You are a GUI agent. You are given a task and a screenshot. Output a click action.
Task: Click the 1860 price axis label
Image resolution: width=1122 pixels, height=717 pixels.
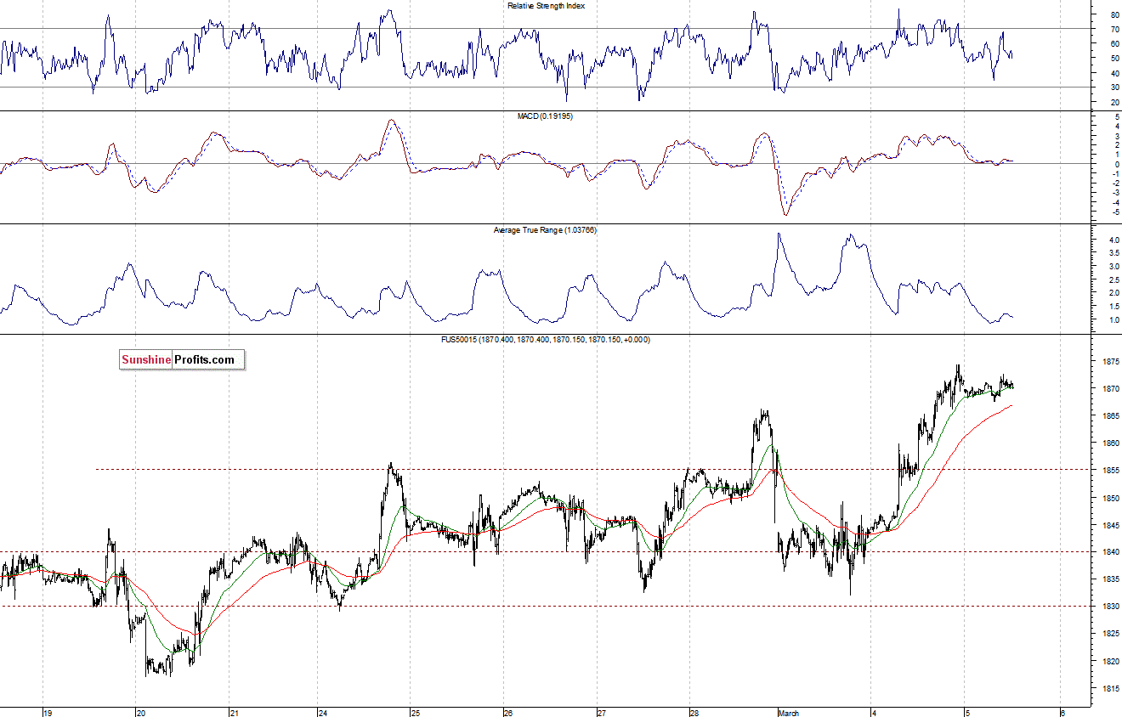1111,443
